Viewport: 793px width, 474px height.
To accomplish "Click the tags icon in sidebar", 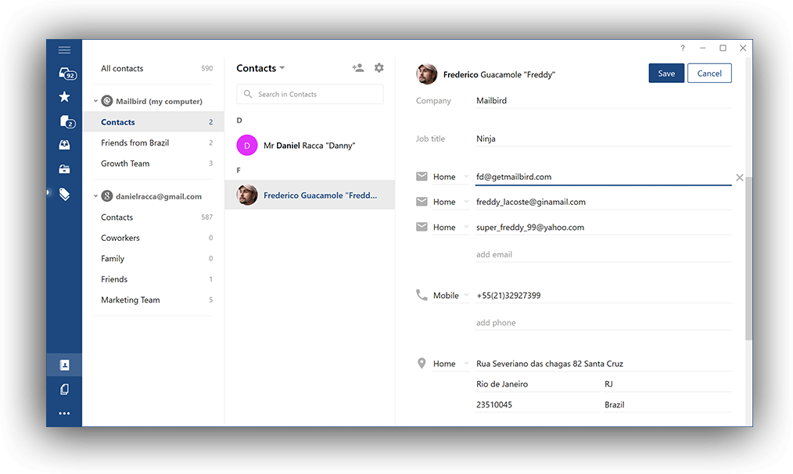I will (x=64, y=194).
